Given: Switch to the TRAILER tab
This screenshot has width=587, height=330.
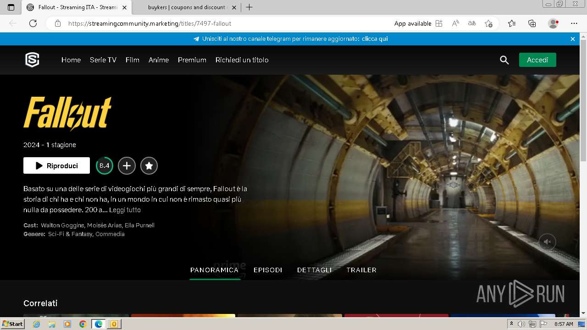Looking at the screenshot, I should (x=361, y=270).
